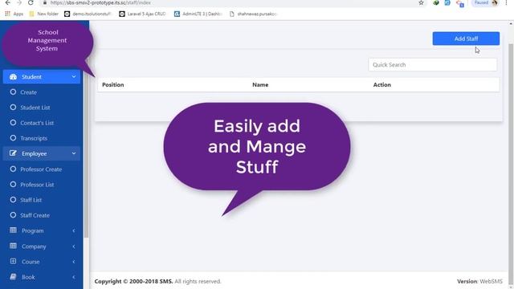
Task: Open Professor Create page
Action: pyautogui.click(x=41, y=169)
